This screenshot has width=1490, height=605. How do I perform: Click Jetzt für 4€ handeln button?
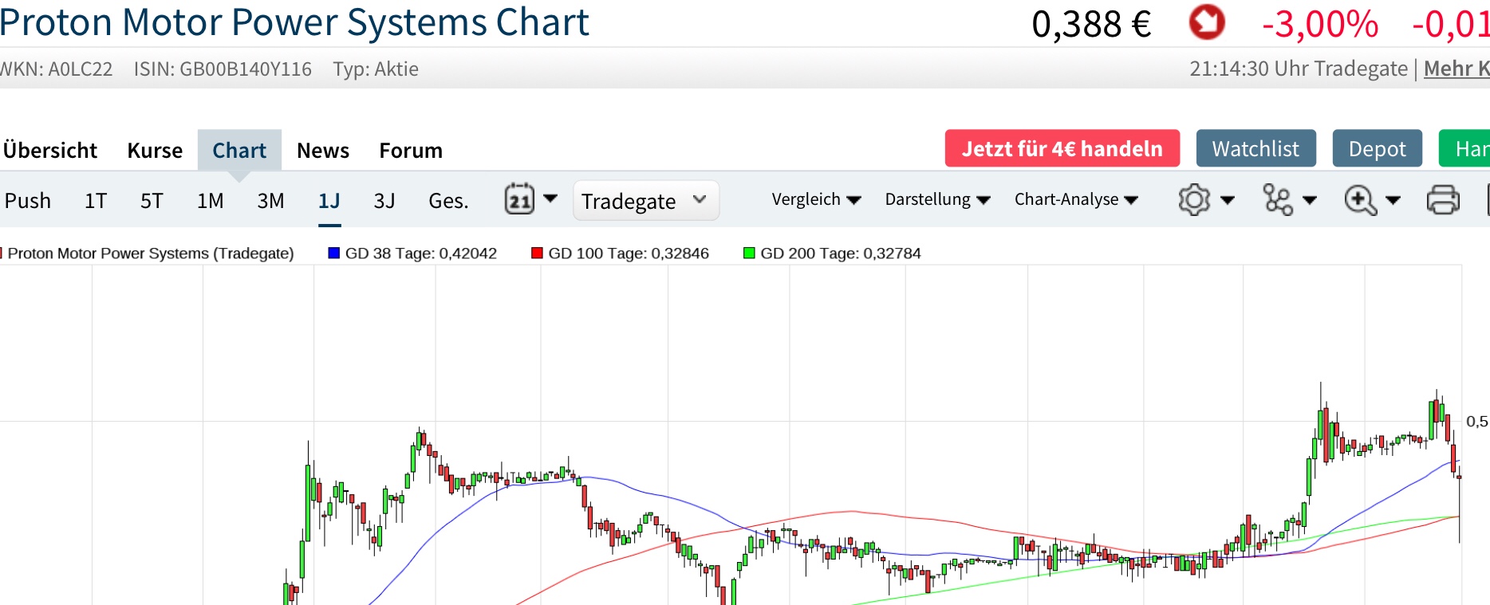(x=1062, y=149)
